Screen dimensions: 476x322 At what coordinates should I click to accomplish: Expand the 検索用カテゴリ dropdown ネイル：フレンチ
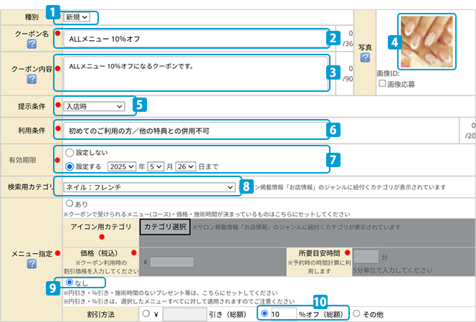coord(149,187)
